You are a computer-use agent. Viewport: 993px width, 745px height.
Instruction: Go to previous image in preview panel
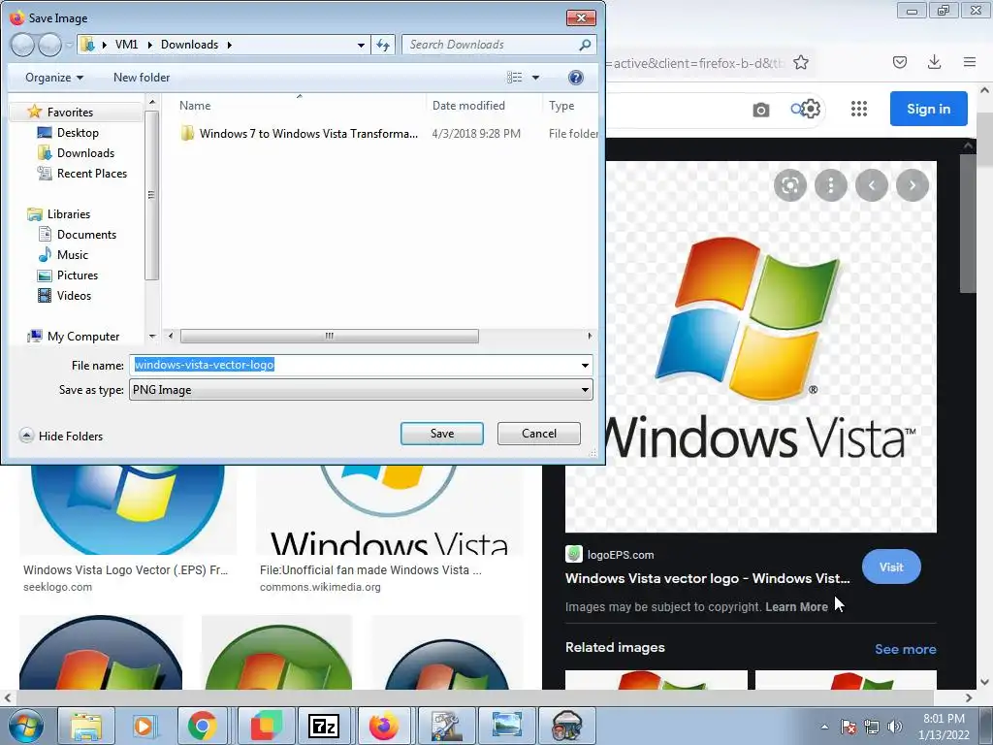(x=872, y=185)
